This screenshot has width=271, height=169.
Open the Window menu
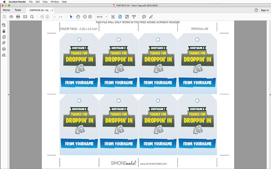tap(55, 2)
